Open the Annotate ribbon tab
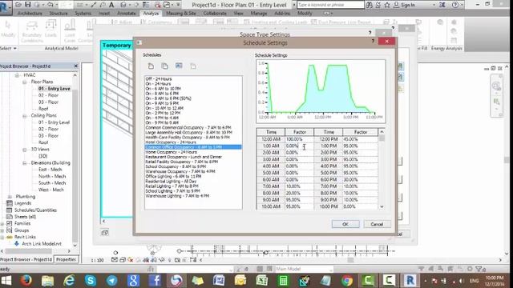This screenshot has width=513, height=288. [127, 14]
